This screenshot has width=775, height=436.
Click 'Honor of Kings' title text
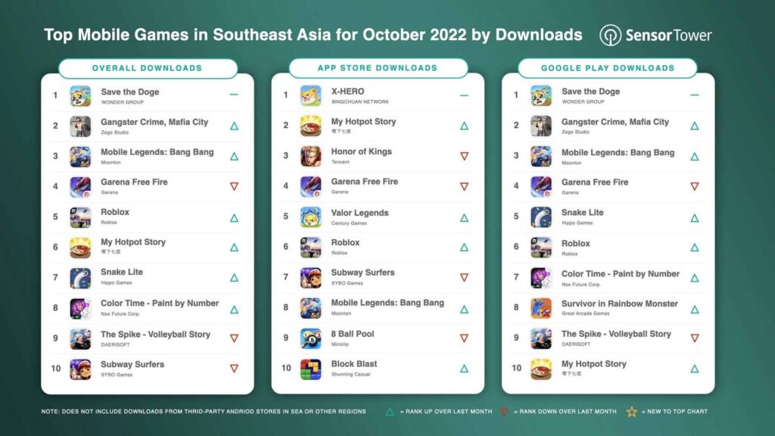(361, 151)
